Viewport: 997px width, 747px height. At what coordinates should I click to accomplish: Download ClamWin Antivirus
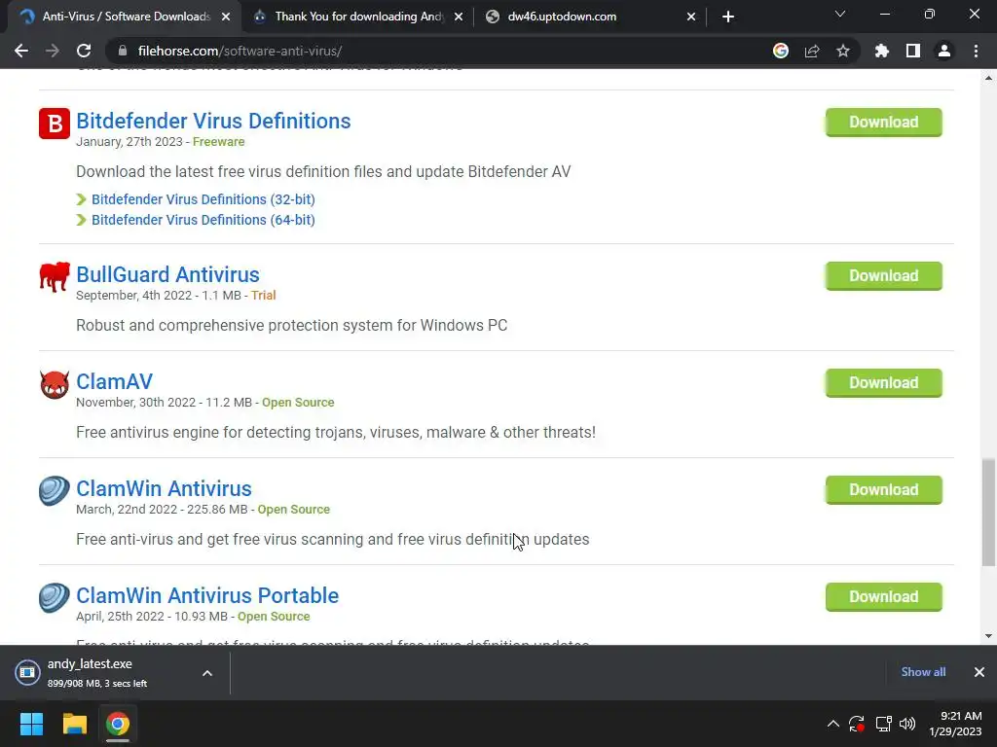point(884,490)
